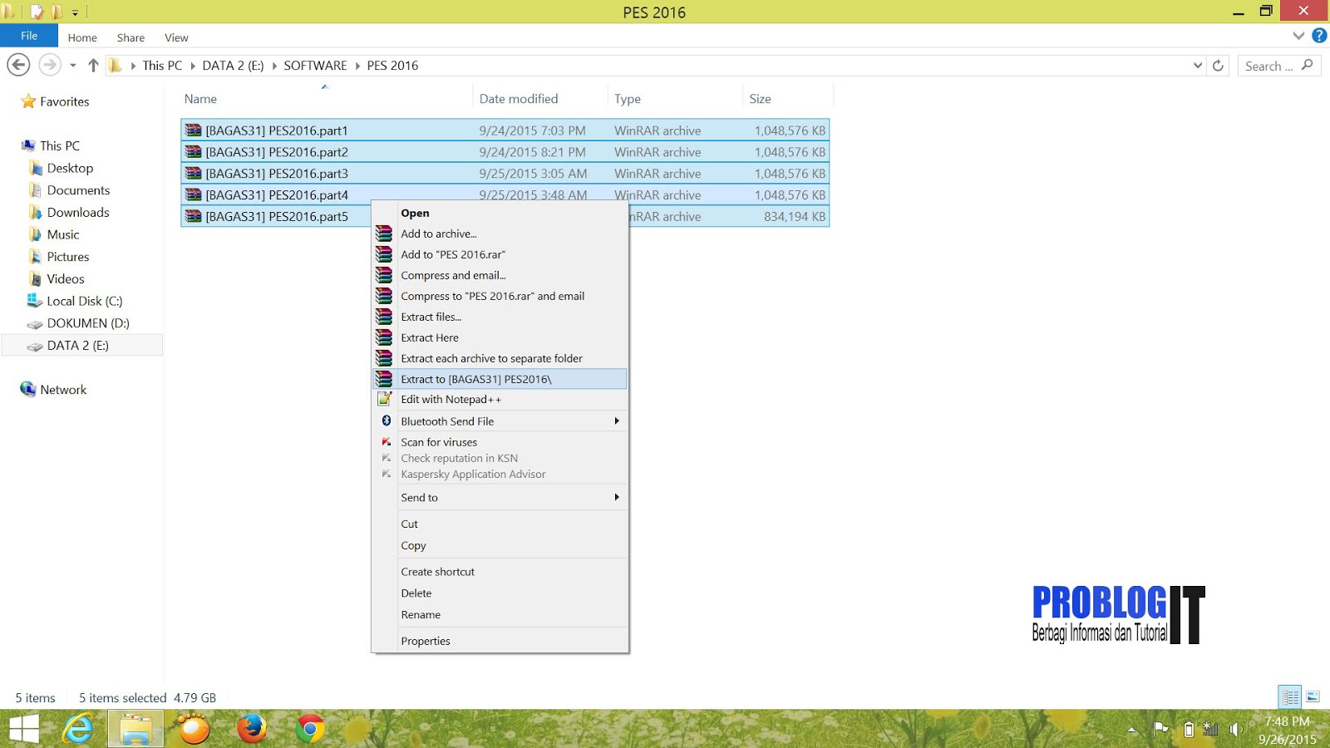Select file [BAGAS31] PES2016.part2

(505, 152)
